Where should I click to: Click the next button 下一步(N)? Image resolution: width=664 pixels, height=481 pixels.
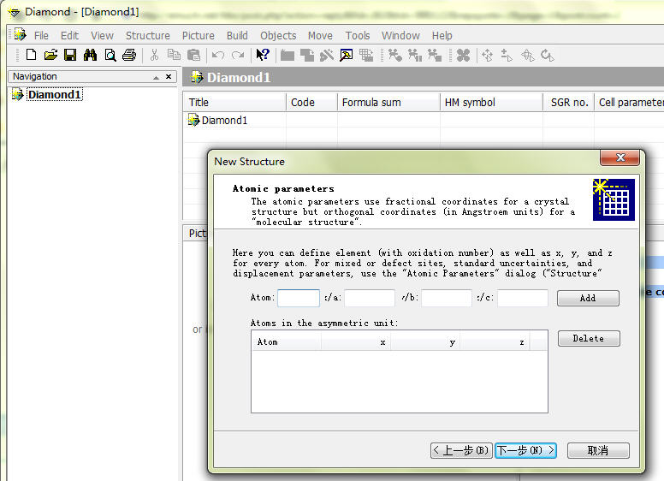point(525,450)
